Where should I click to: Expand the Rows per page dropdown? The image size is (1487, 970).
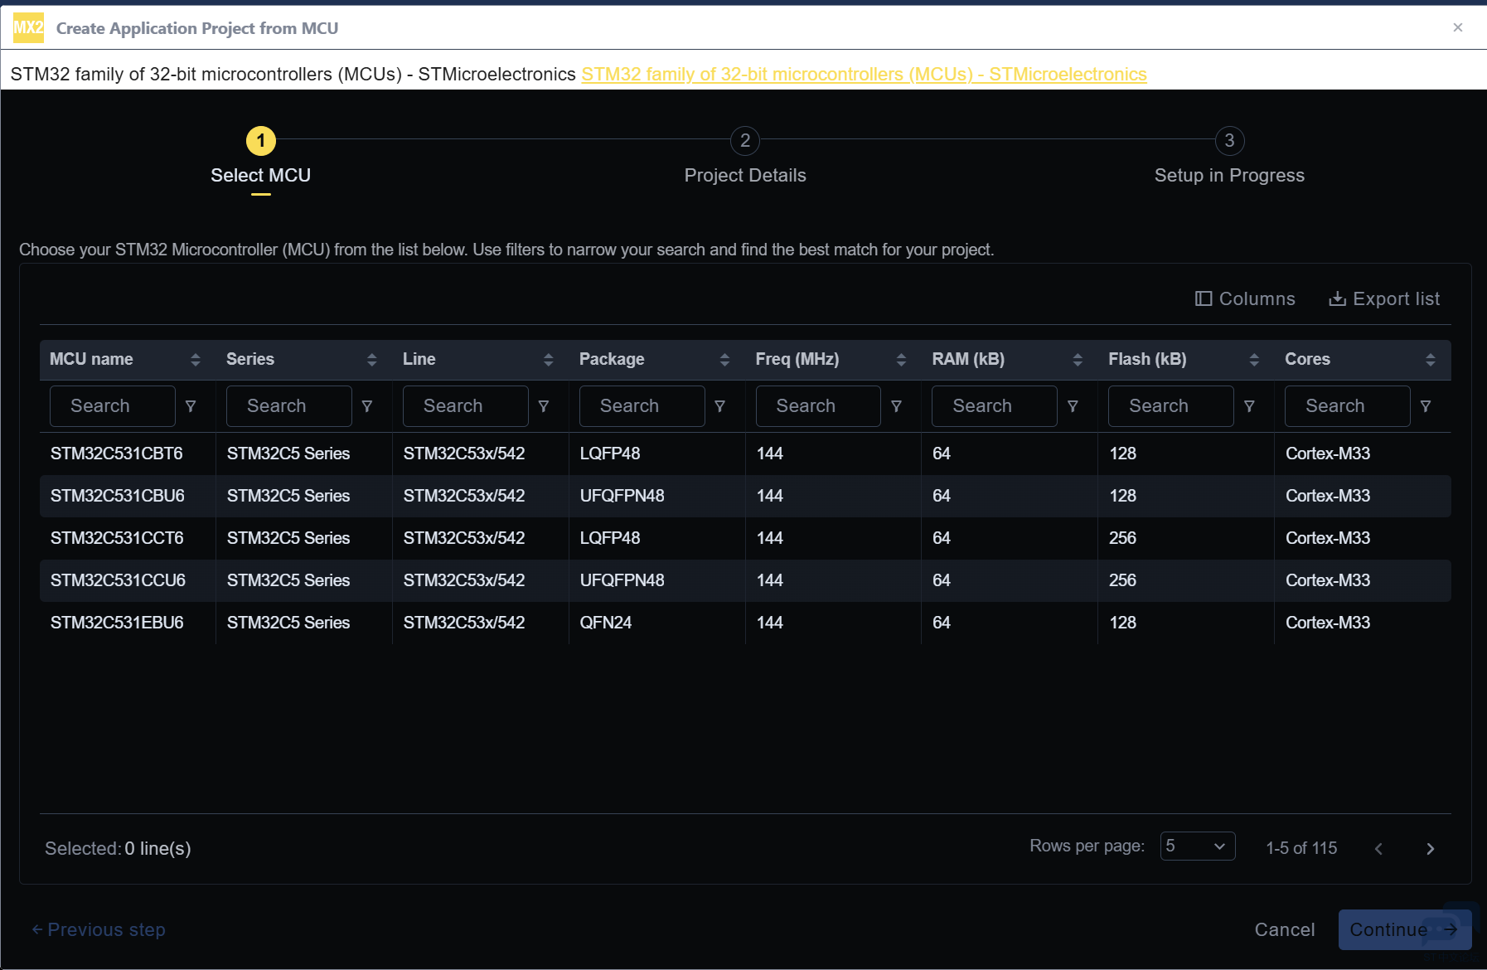(x=1197, y=846)
